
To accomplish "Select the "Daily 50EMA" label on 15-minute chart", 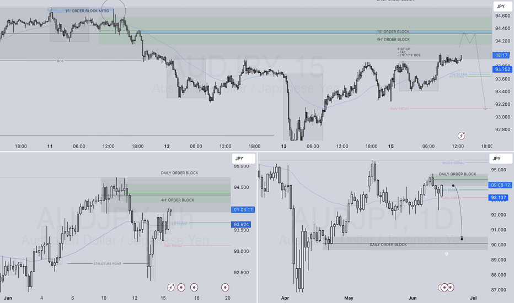I will [399, 109].
